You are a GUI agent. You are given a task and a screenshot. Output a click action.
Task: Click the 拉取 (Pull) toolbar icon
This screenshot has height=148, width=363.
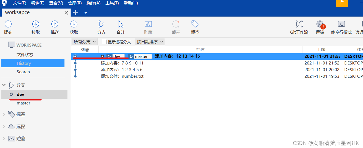[x=36, y=24]
